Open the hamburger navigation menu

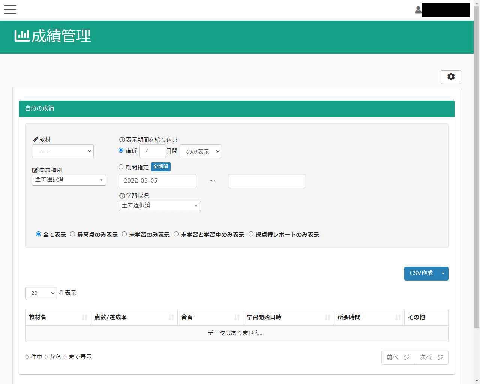click(x=10, y=9)
